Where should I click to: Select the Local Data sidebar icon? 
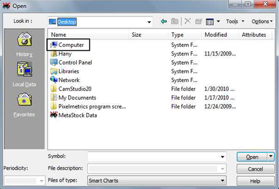point(24,69)
